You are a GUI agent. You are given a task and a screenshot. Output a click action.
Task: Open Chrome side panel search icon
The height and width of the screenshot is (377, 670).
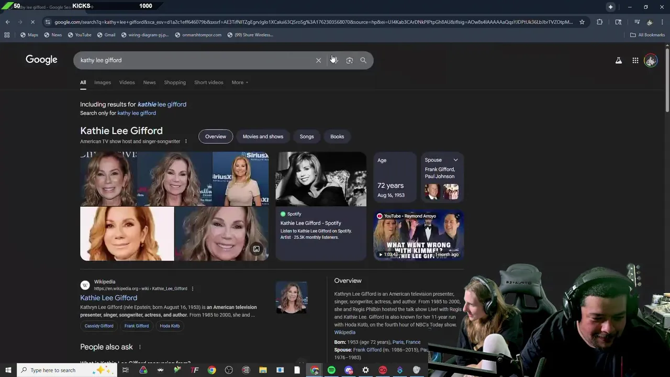point(618,22)
